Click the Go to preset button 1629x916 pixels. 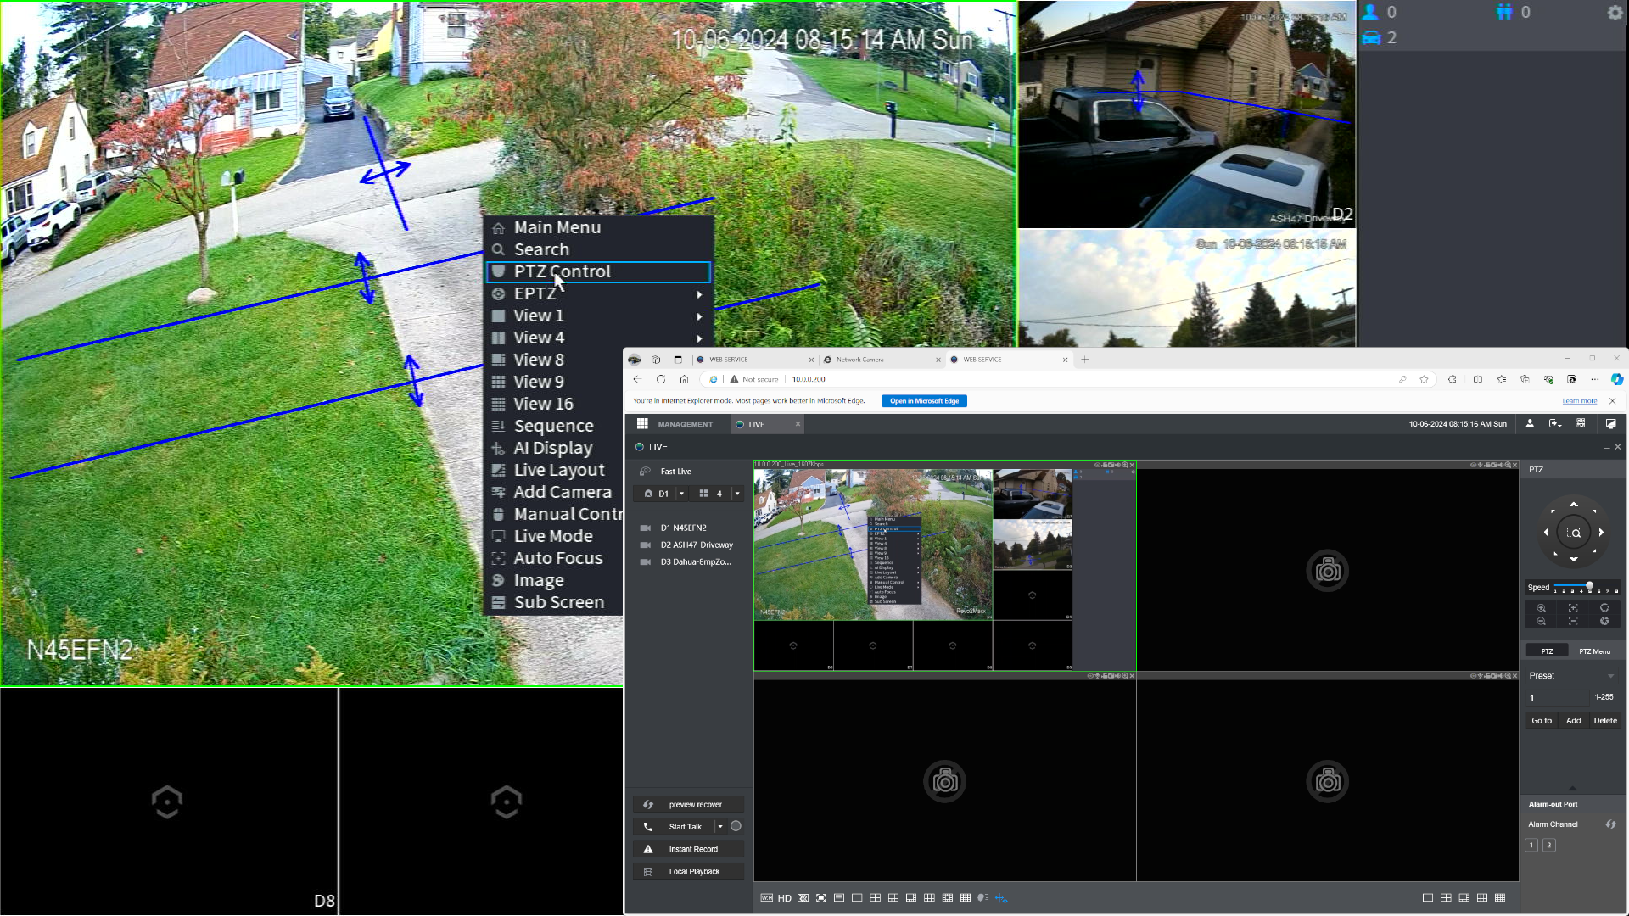[x=1542, y=721]
